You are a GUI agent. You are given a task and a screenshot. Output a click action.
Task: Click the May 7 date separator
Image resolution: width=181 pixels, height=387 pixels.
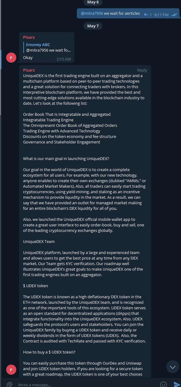coord(93,26)
